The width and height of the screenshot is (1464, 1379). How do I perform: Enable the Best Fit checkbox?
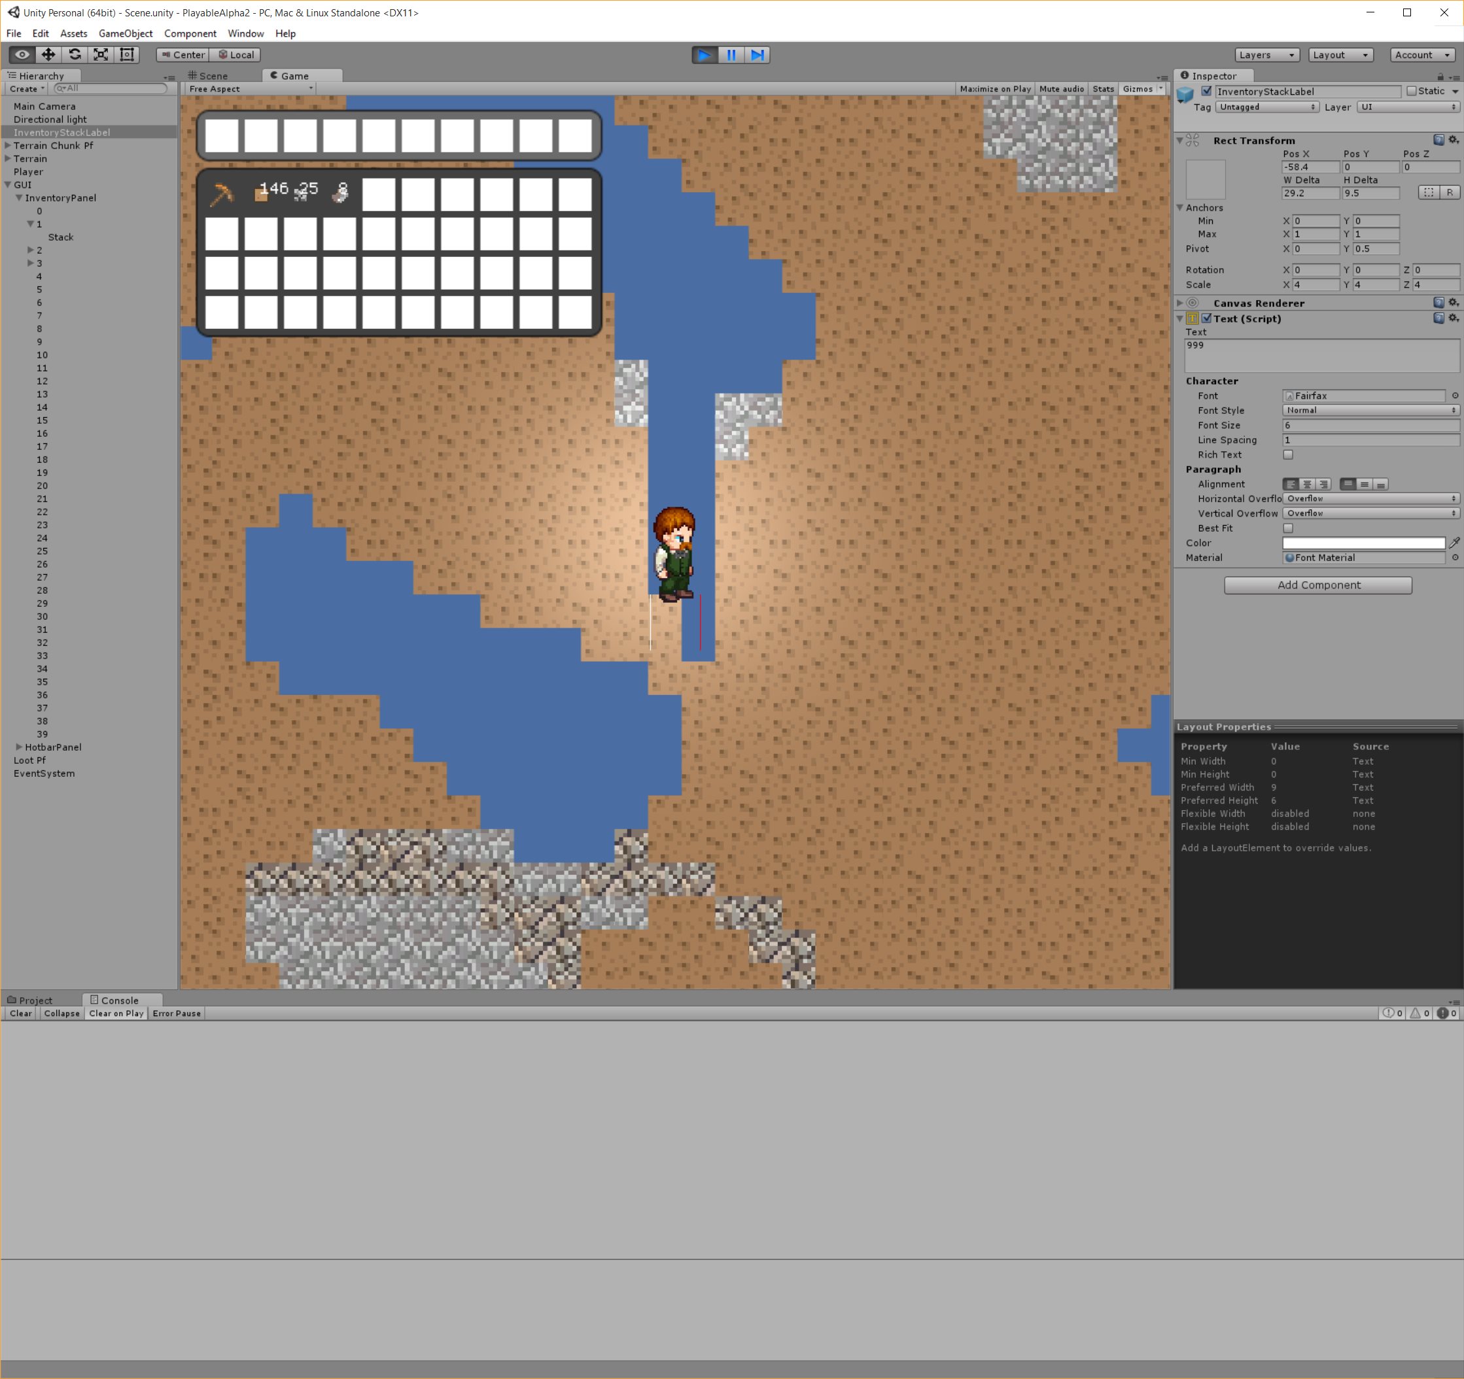point(1288,528)
